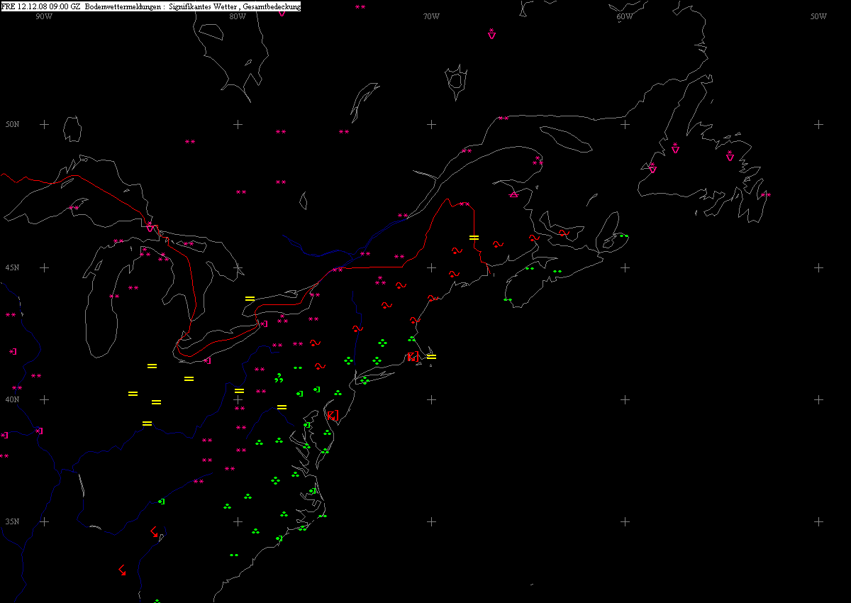Click the 60W longitude label
Image resolution: width=851 pixels, height=603 pixels.
624,16
